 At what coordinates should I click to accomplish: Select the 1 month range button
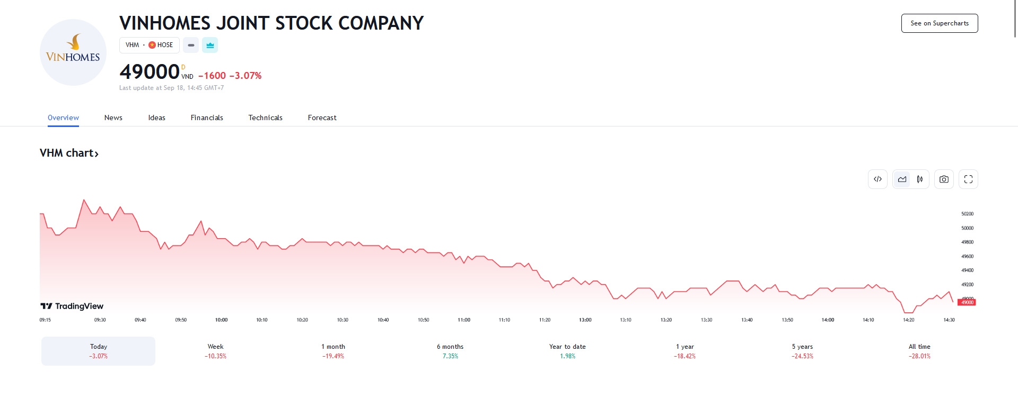click(333, 351)
